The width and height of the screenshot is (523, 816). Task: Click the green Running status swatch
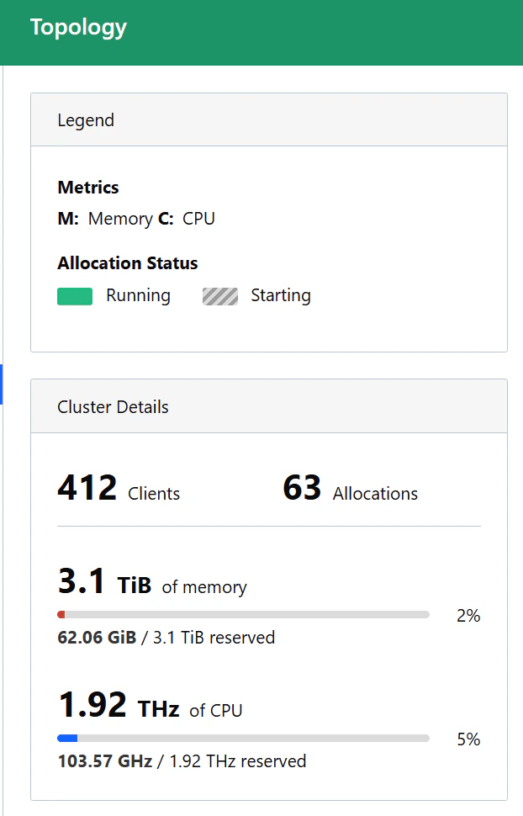pyautogui.click(x=75, y=296)
